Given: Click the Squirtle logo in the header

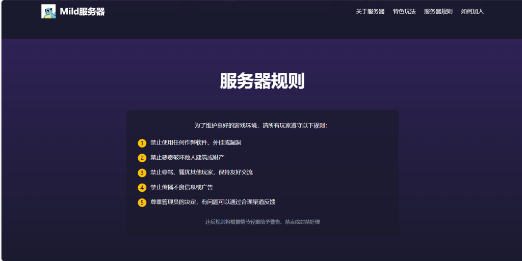Looking at the screenshot, I should 48,11.
